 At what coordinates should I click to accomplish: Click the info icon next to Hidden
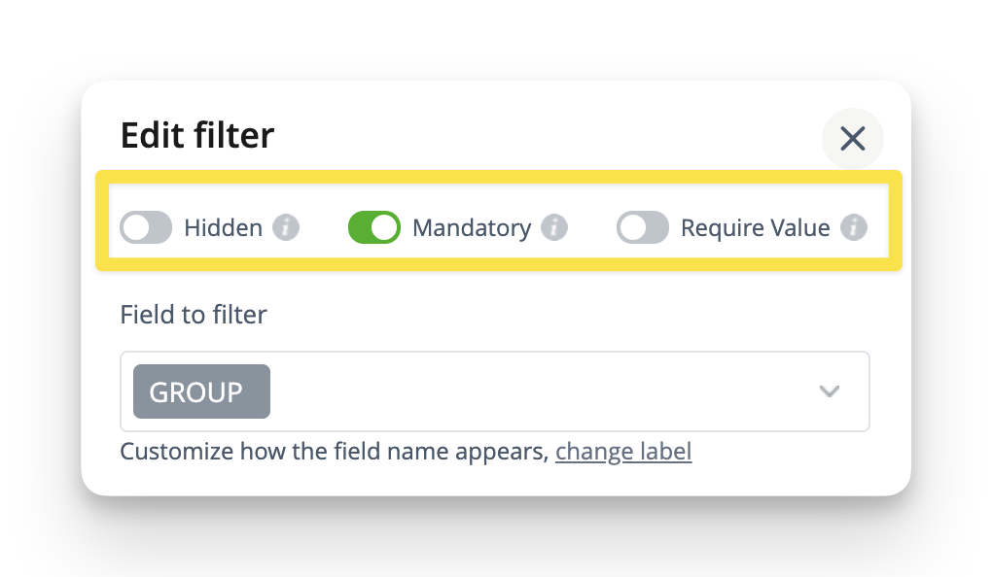pos(285,228)
